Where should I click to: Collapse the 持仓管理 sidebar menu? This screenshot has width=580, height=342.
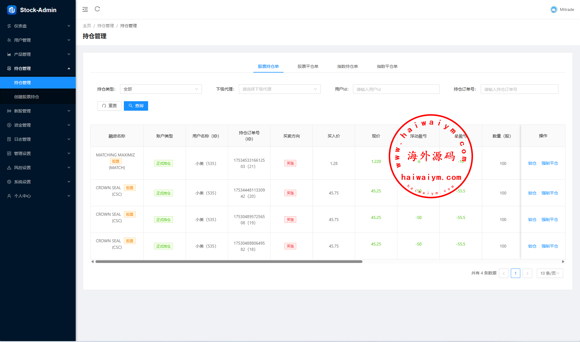[x=38, y=68]
